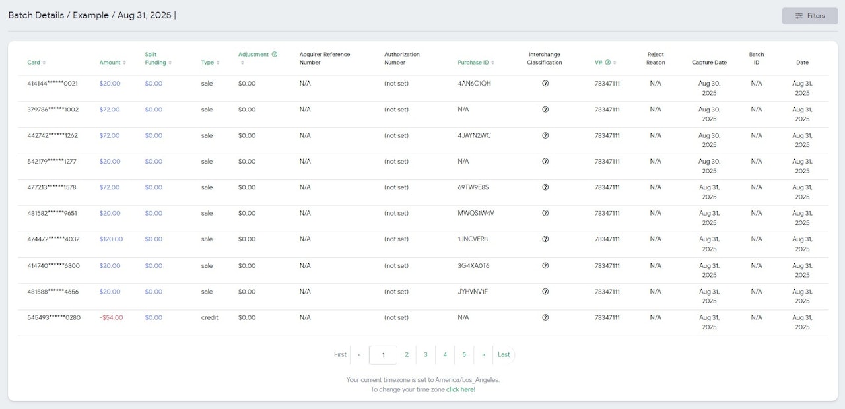Image resolution: width=845 pixels, height=409 pixels.
Task: View interchange info icon for card ending 1262
Action: 545,135
